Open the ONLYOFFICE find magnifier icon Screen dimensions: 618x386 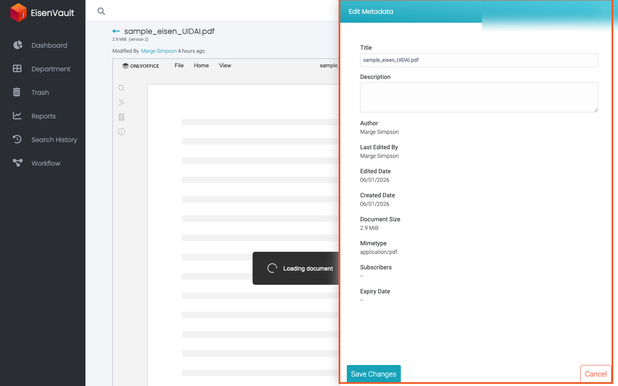[x=121, y=88]
